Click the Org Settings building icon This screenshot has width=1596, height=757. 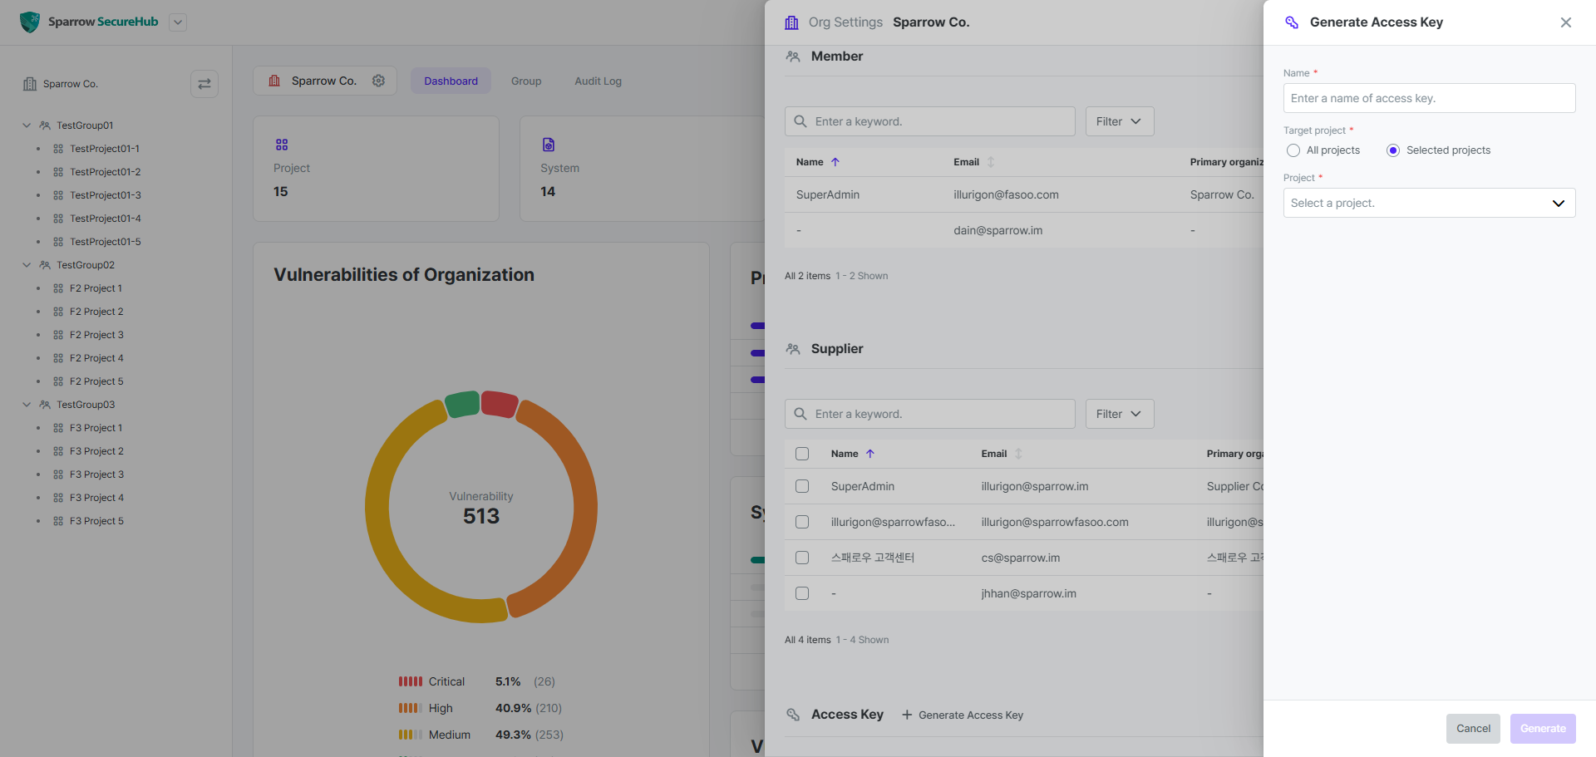click(791, 22)
